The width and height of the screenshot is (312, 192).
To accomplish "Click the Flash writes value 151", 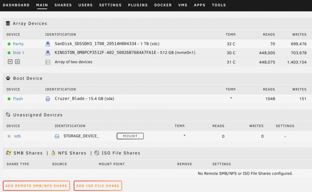I will point(303,99).
